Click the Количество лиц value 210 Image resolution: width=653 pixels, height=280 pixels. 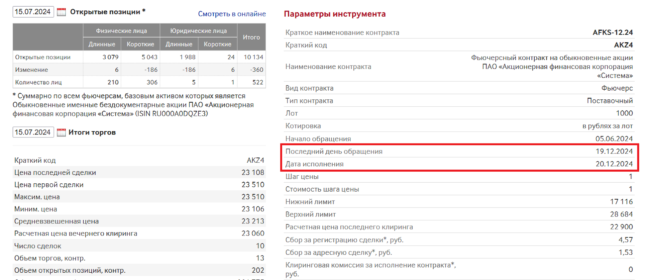[113, 82]
